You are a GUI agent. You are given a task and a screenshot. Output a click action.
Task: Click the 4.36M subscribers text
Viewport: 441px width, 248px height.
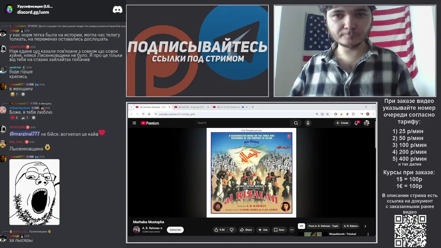pyautogui.click(x=151, y=232)
